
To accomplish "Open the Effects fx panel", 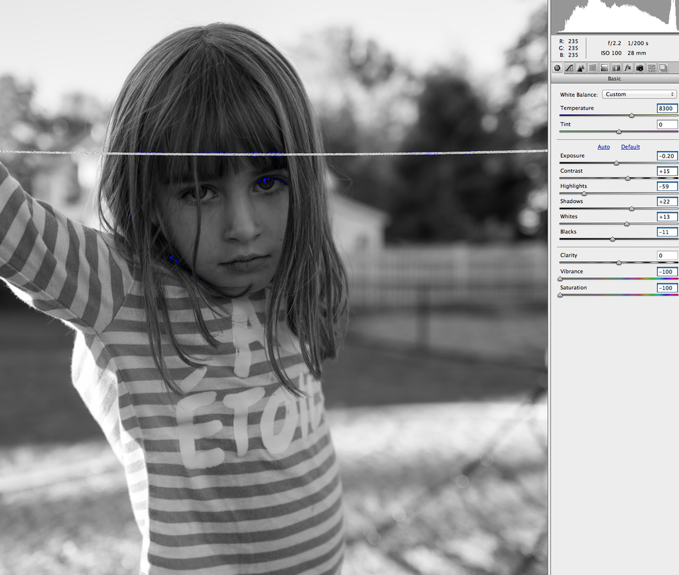I will 627,68.
